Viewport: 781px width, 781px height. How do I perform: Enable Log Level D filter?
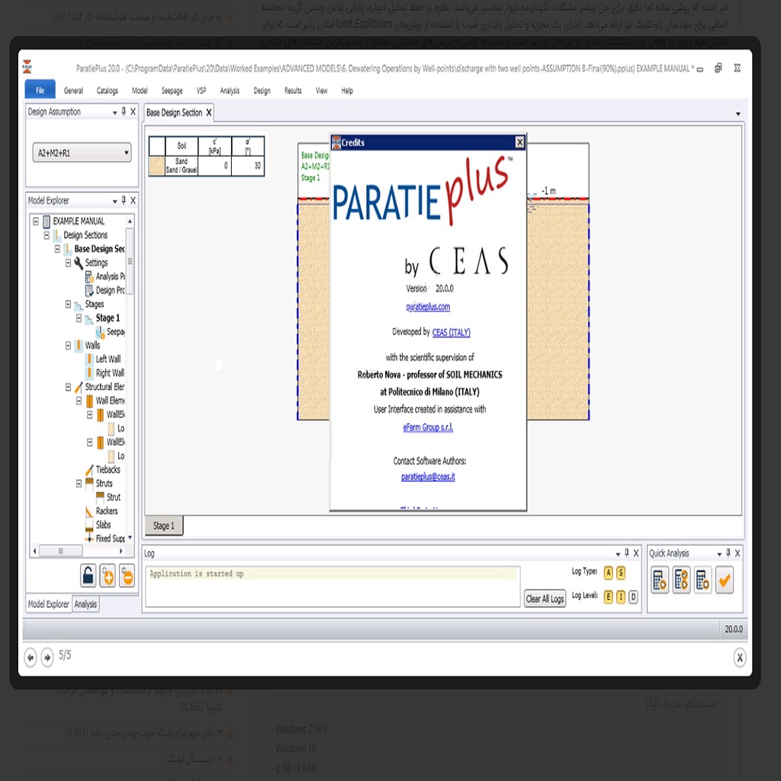[x=633, y=596]
